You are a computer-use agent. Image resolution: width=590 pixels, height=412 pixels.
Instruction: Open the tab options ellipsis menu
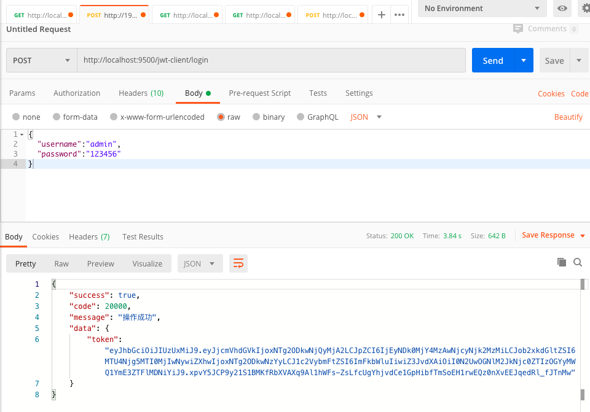tap(399, 15)
